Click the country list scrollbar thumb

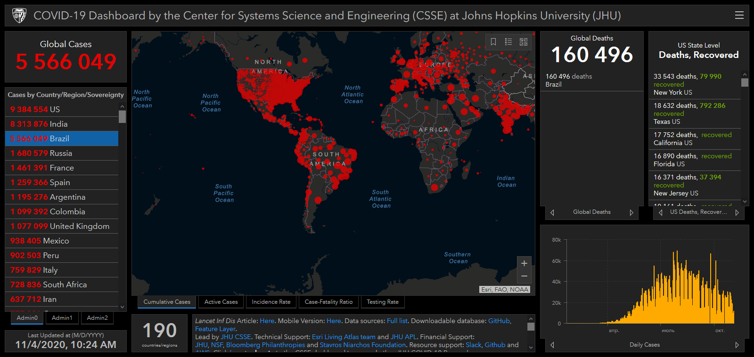point(123,116)
